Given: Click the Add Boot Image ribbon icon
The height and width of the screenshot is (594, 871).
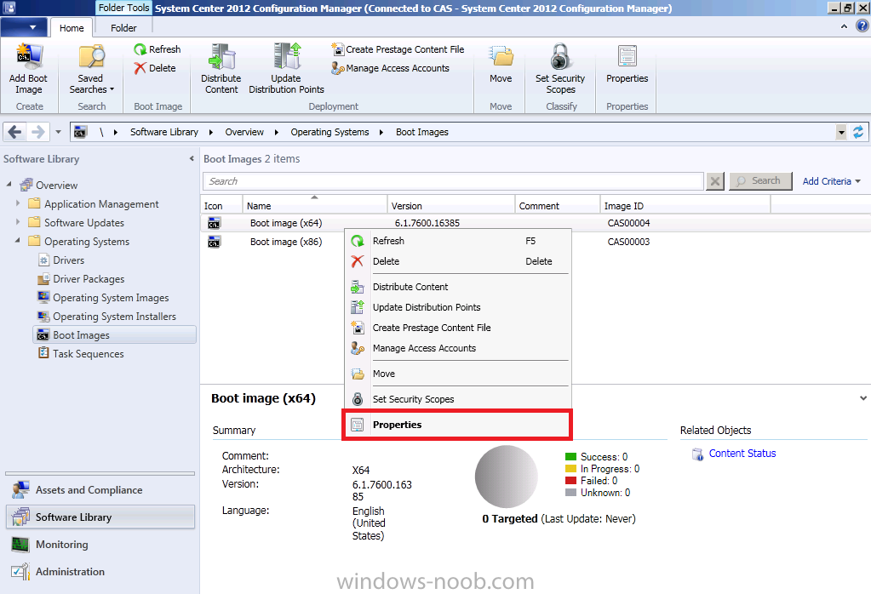Looking at the screenshot, I should tap(28, 56).
